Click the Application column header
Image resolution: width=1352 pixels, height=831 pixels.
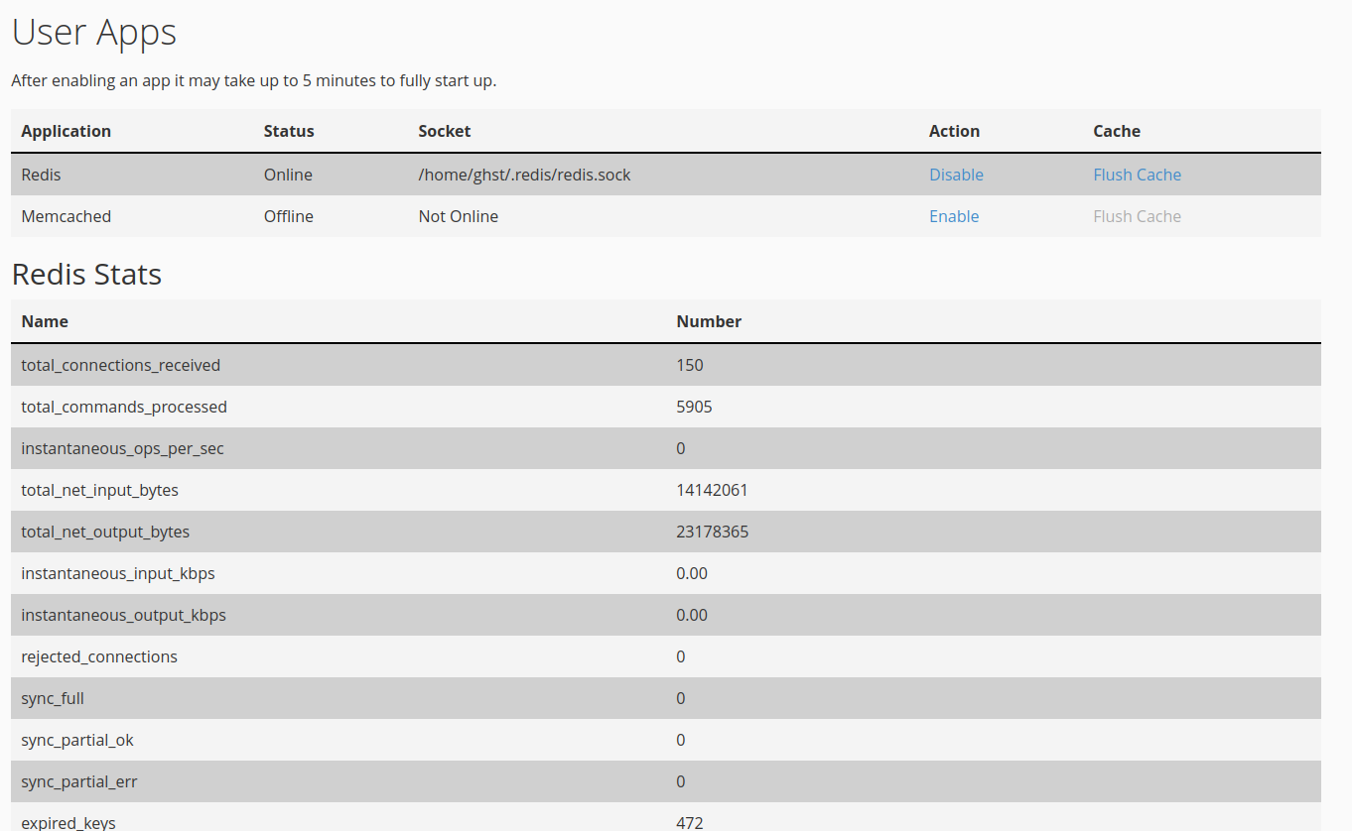pyautogui.click(x=66, y=130)
